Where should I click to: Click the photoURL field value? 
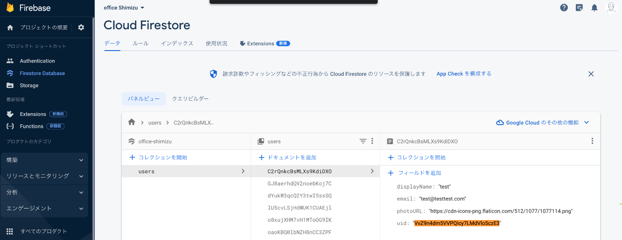[x=501, y=211]
